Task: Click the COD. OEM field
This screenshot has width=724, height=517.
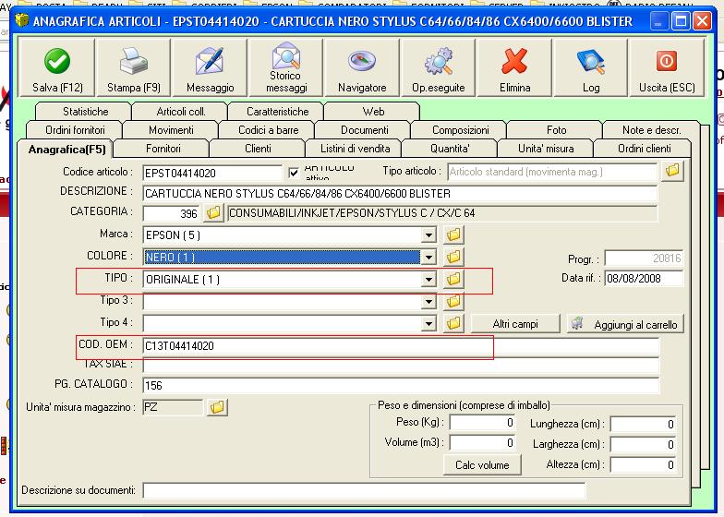Action: tap(401, 345)
